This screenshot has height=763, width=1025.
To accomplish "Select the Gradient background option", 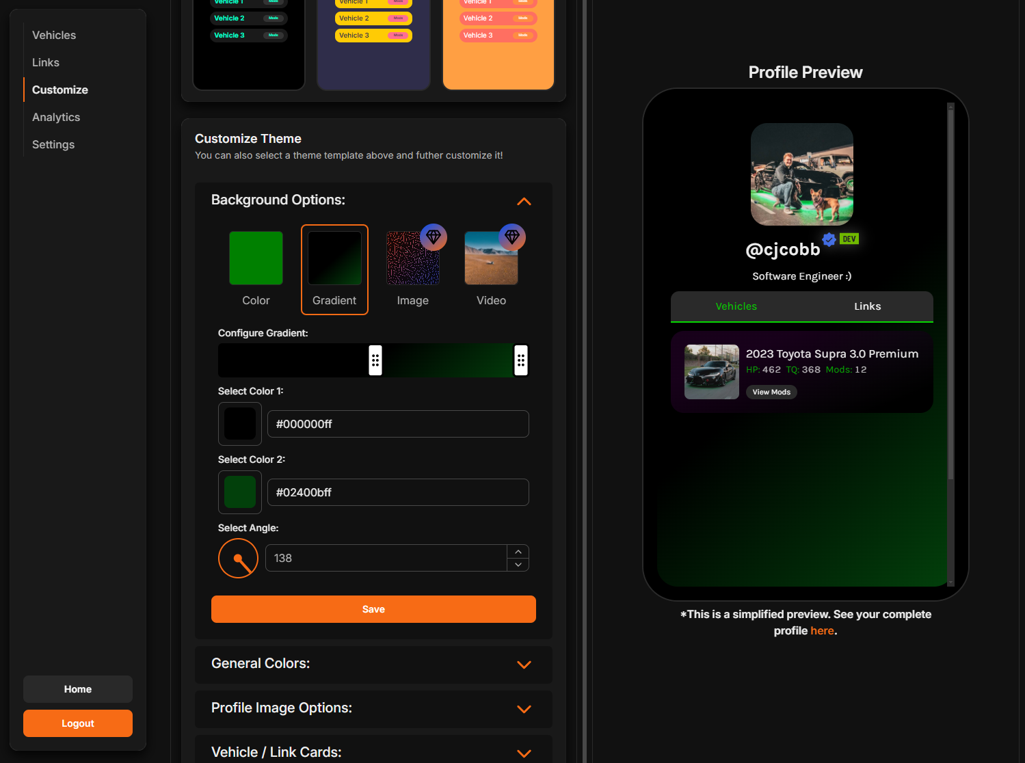I will (334, 269).
